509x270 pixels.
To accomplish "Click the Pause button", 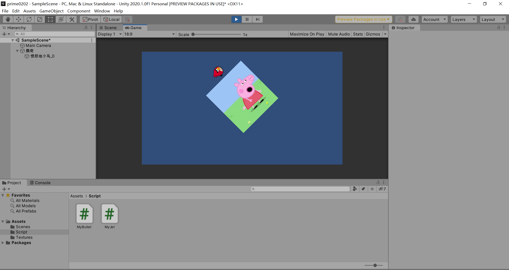I will (x=247, y=19).
